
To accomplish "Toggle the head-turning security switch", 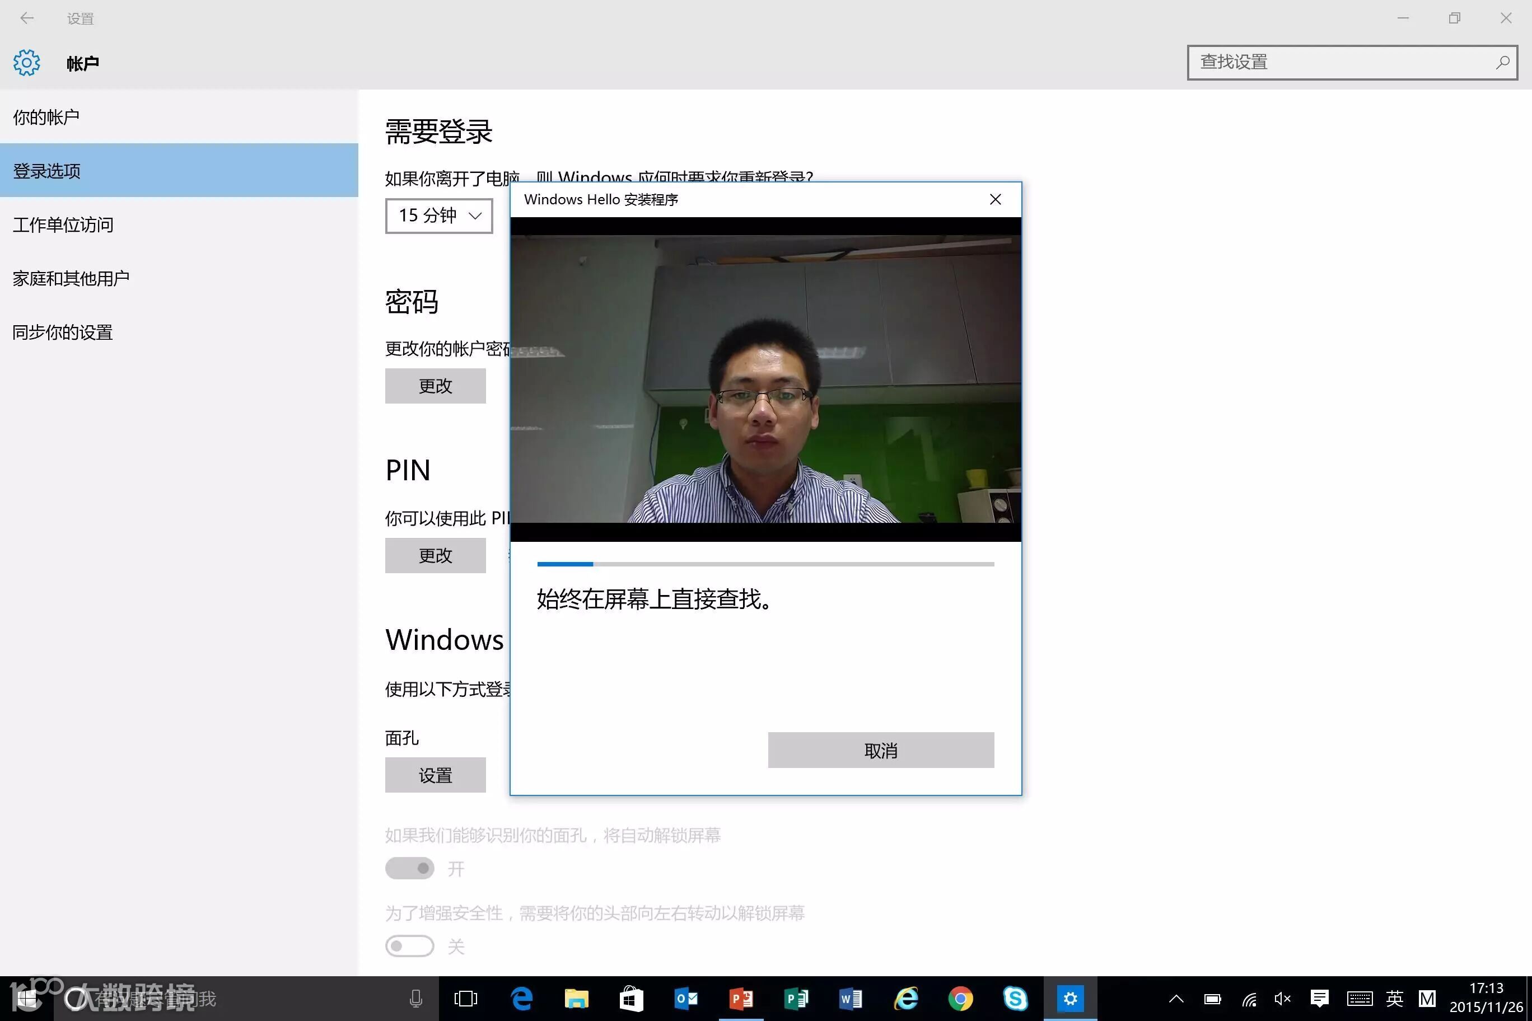I will (x=409, y=945).
